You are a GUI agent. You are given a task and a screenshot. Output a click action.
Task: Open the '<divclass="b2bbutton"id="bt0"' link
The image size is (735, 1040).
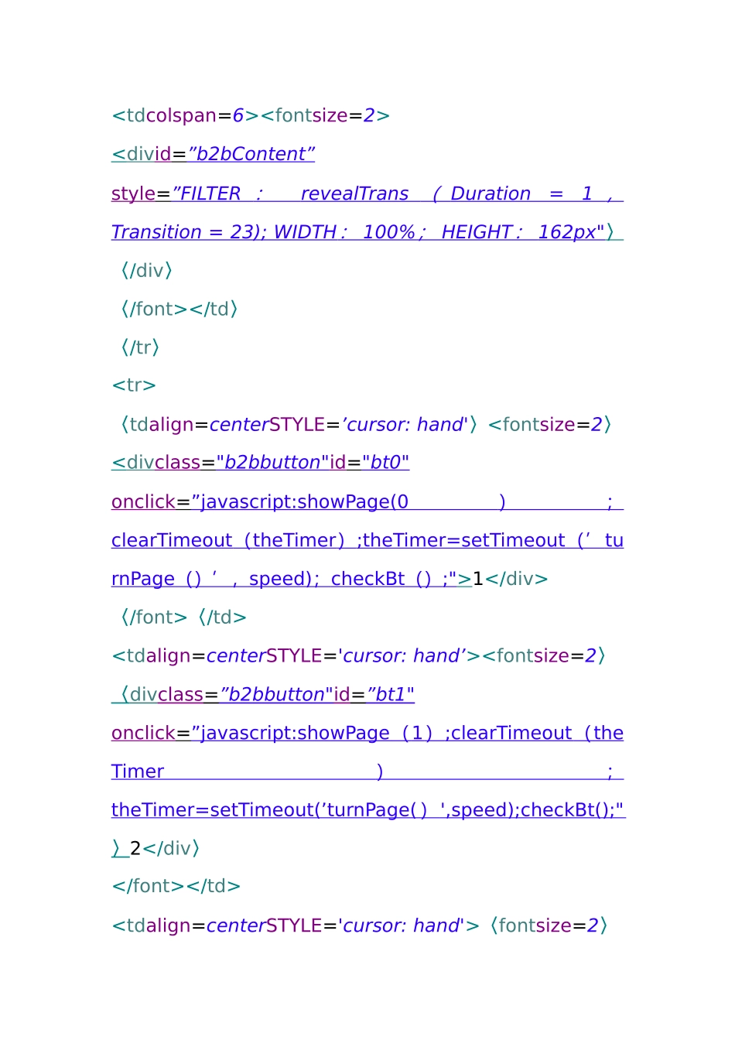(x=260, y=463)
